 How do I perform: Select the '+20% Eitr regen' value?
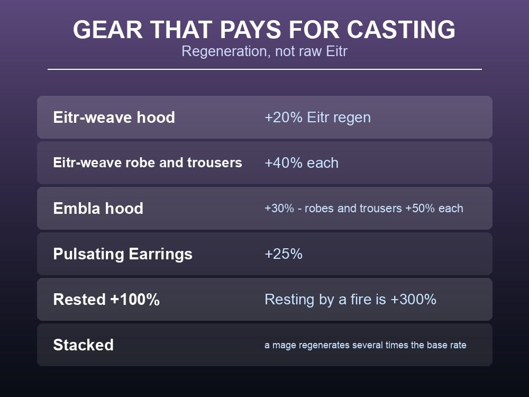click(317, 118)
